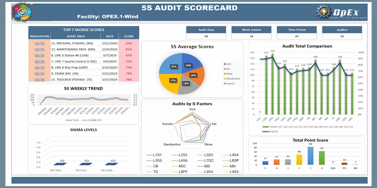The image size is (377, 188).
Task: Select the SCORE column header
Action: tap(129, 36)
